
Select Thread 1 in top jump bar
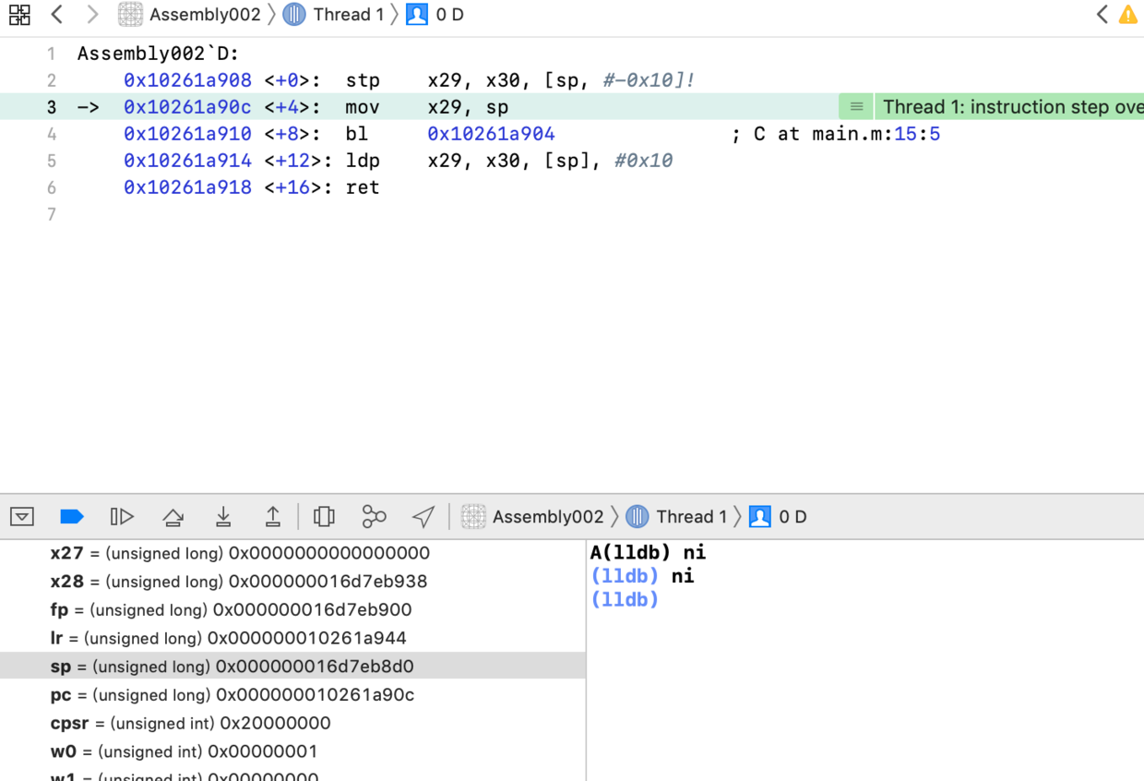point(348,15)
